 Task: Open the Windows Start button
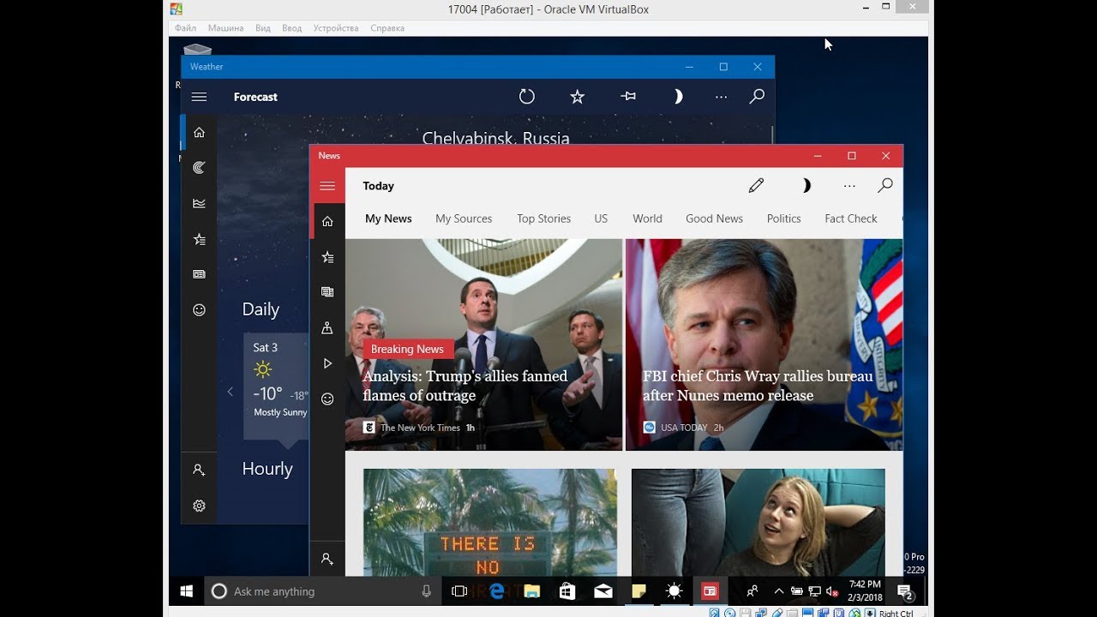186,591
